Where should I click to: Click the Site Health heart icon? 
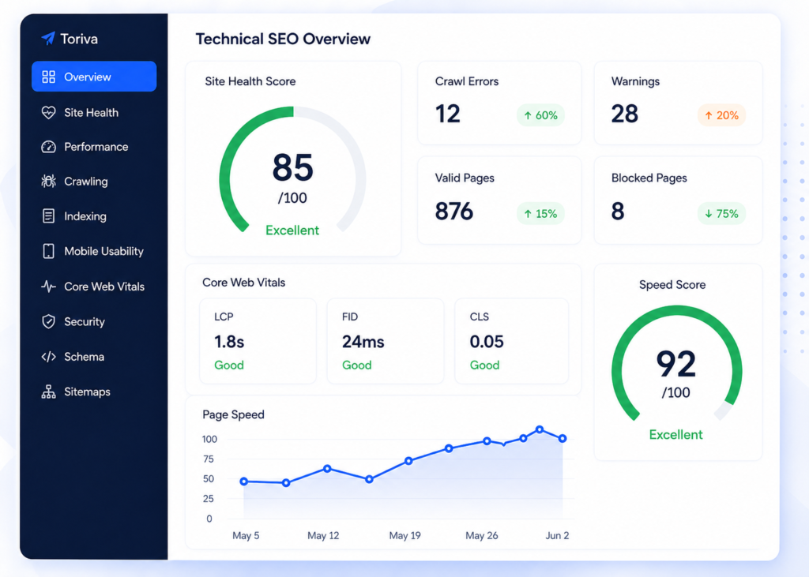click(x=48, y=112)
